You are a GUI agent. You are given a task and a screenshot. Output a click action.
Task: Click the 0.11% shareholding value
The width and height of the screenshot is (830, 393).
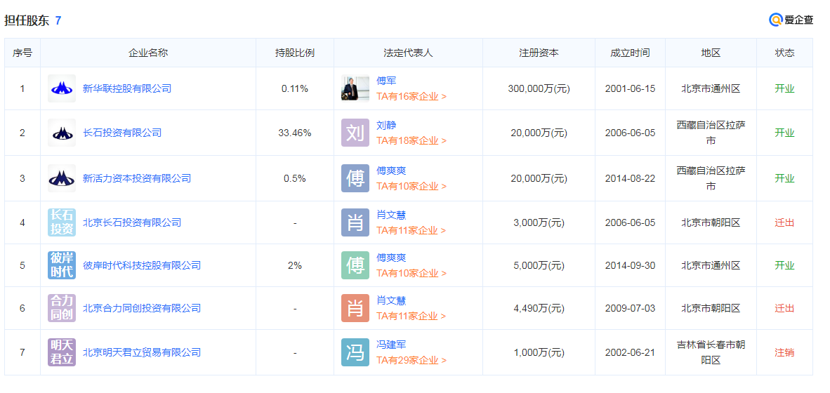pos(295,89)
